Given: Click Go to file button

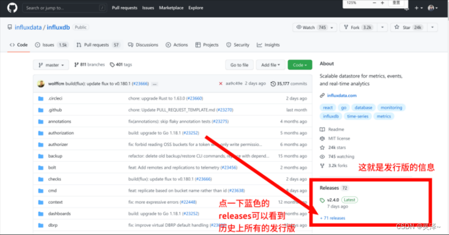Looking at the screenshot, I should pos(240,65).
